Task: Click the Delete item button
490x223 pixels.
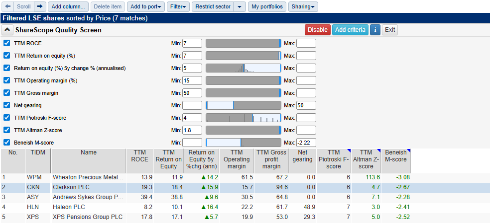Action: 108,6
